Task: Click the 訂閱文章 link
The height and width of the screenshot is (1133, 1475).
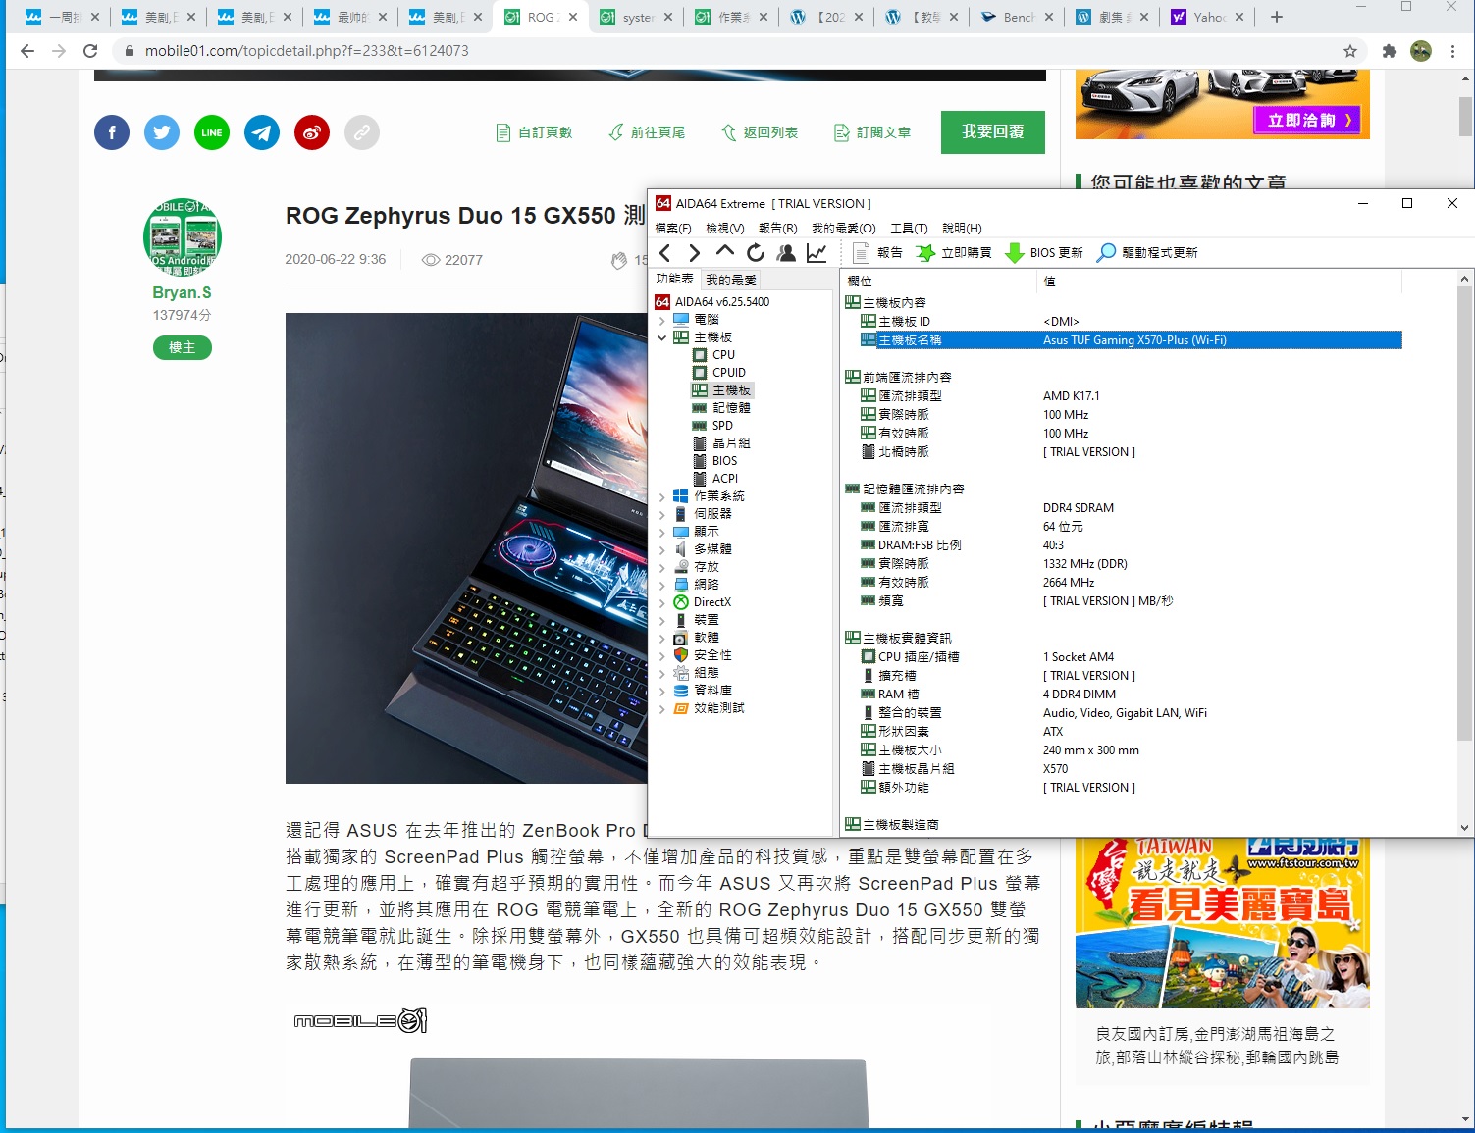Action: tap(872, 132)
